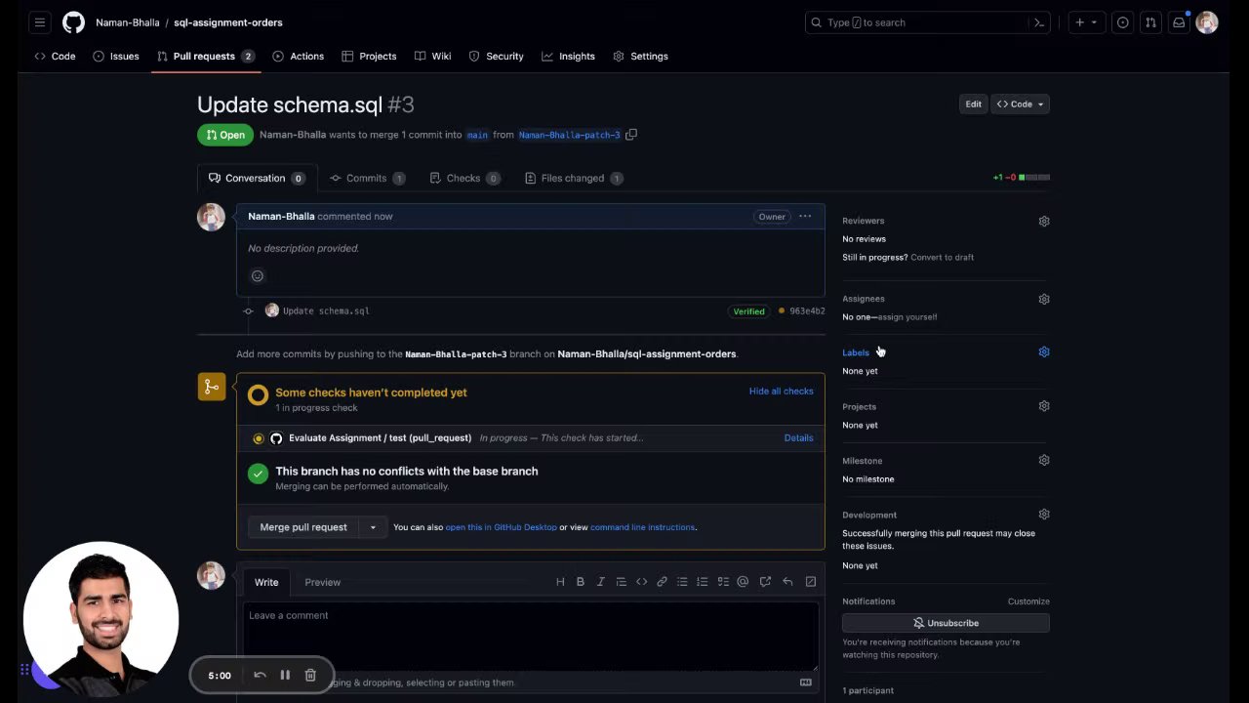The image size is (1249, 703).
Task: Open the merge method dropdown arrow
Action: tap(373, 527)
